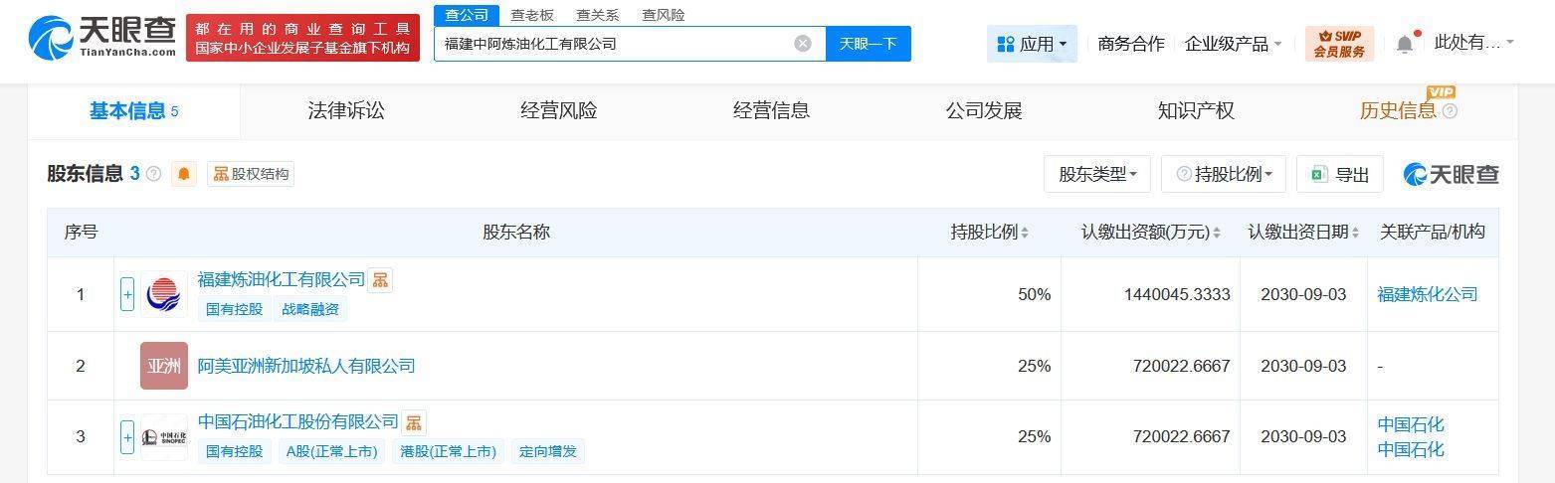This screenshot has width=1555, height=483.
Task: Select the 查公司 search tab
Action: click(467, 15)
